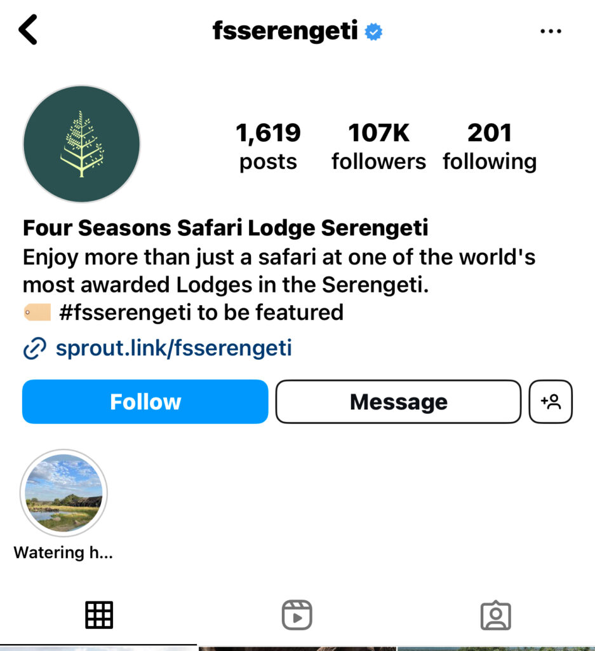Switch to the Reels tab
Screen dimensions: 595x651
point(297,615)
